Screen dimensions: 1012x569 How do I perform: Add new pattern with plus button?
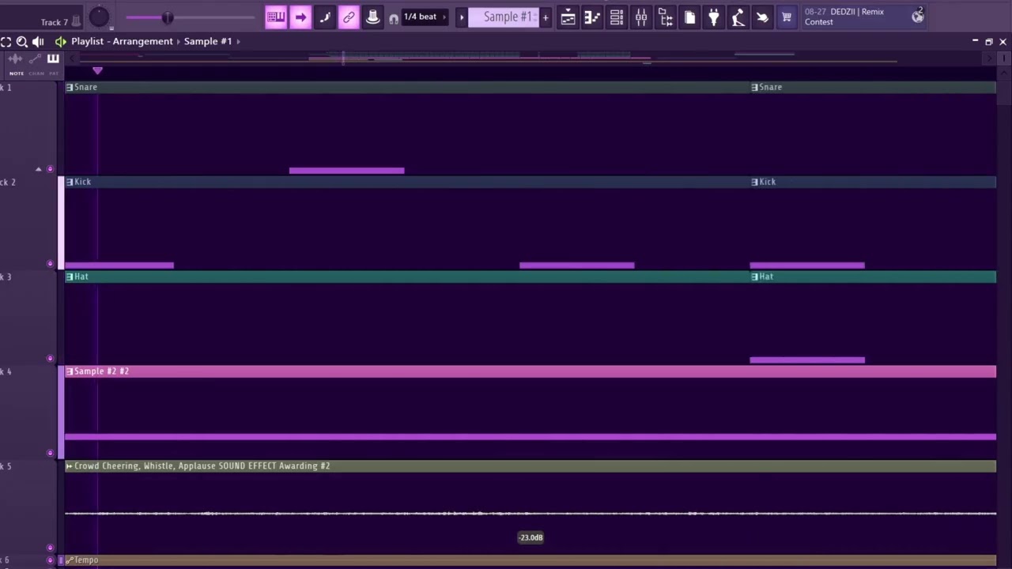[x=546, y=17]
